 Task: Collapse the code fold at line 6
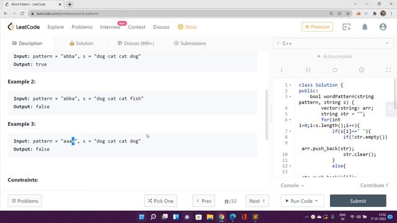290,120
